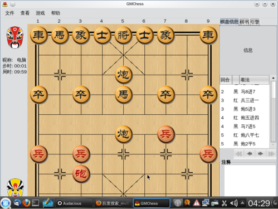The height and width of the screenshot is (209, 278).
Task: Click the 04:29 panel clock
Action: (259, 203)
